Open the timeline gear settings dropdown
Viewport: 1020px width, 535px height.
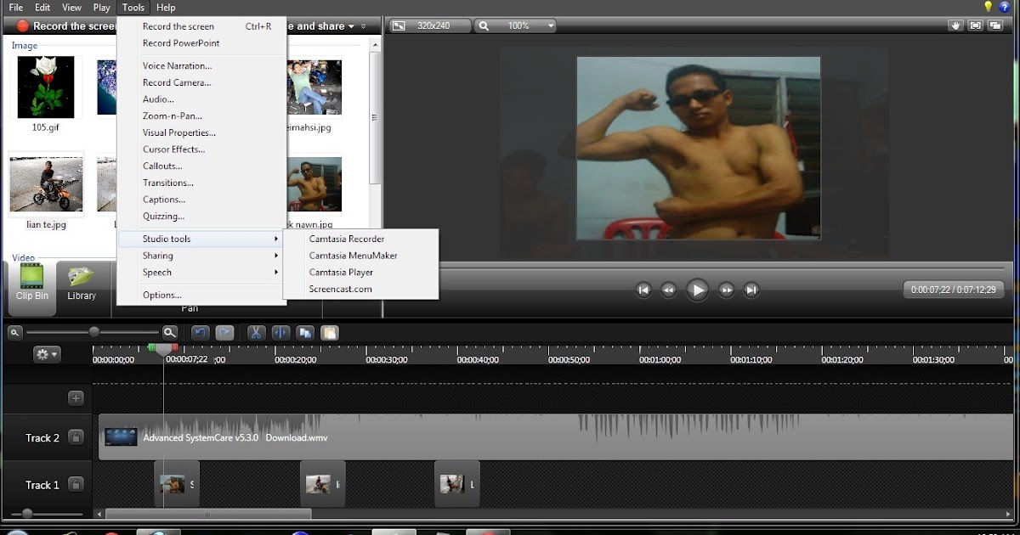point(47,355)
